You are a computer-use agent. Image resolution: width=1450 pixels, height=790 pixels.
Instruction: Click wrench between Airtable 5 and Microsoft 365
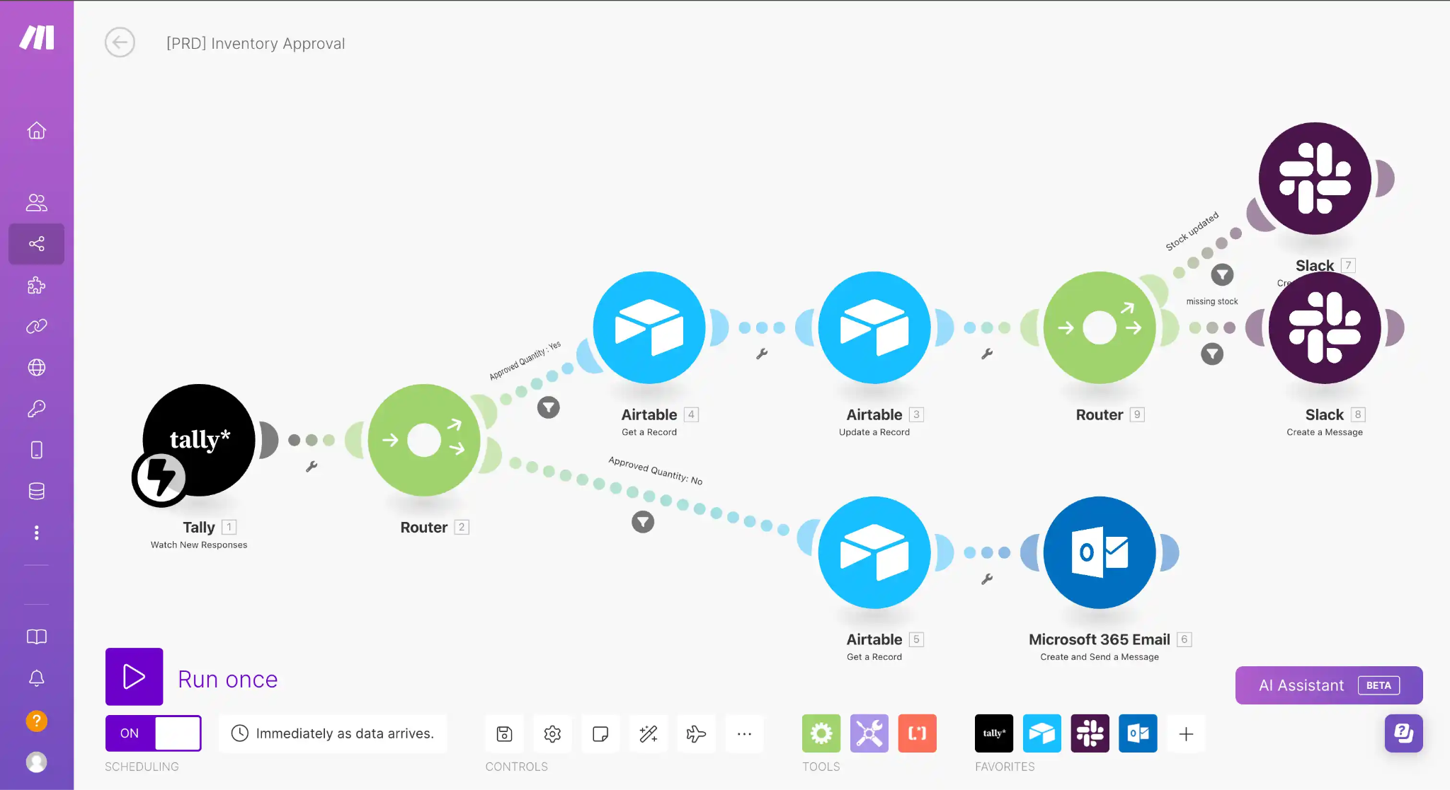pos(987,579)
